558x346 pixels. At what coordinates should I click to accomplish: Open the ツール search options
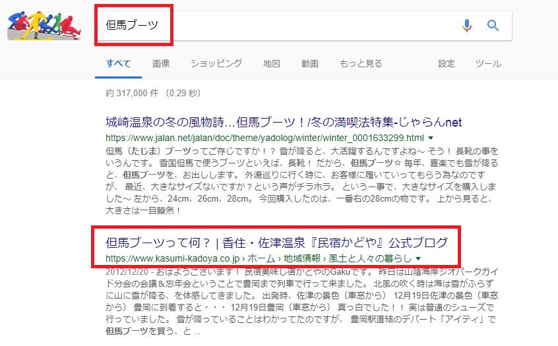tap(488, 64)
